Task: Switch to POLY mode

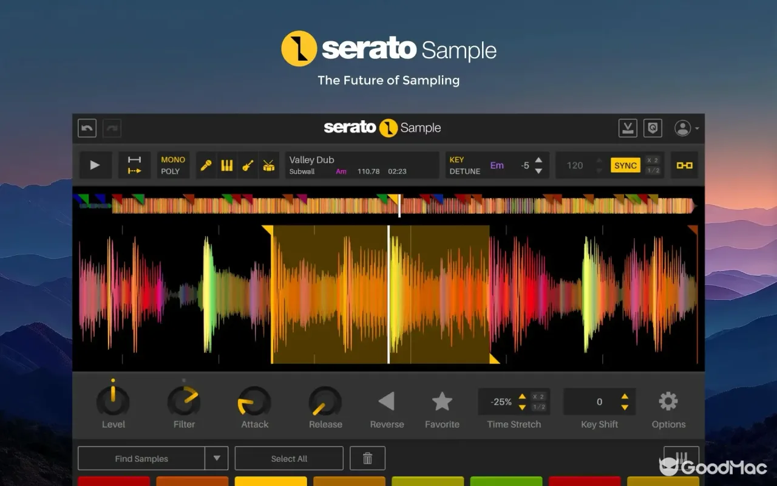Action: (x=171, y=171)
